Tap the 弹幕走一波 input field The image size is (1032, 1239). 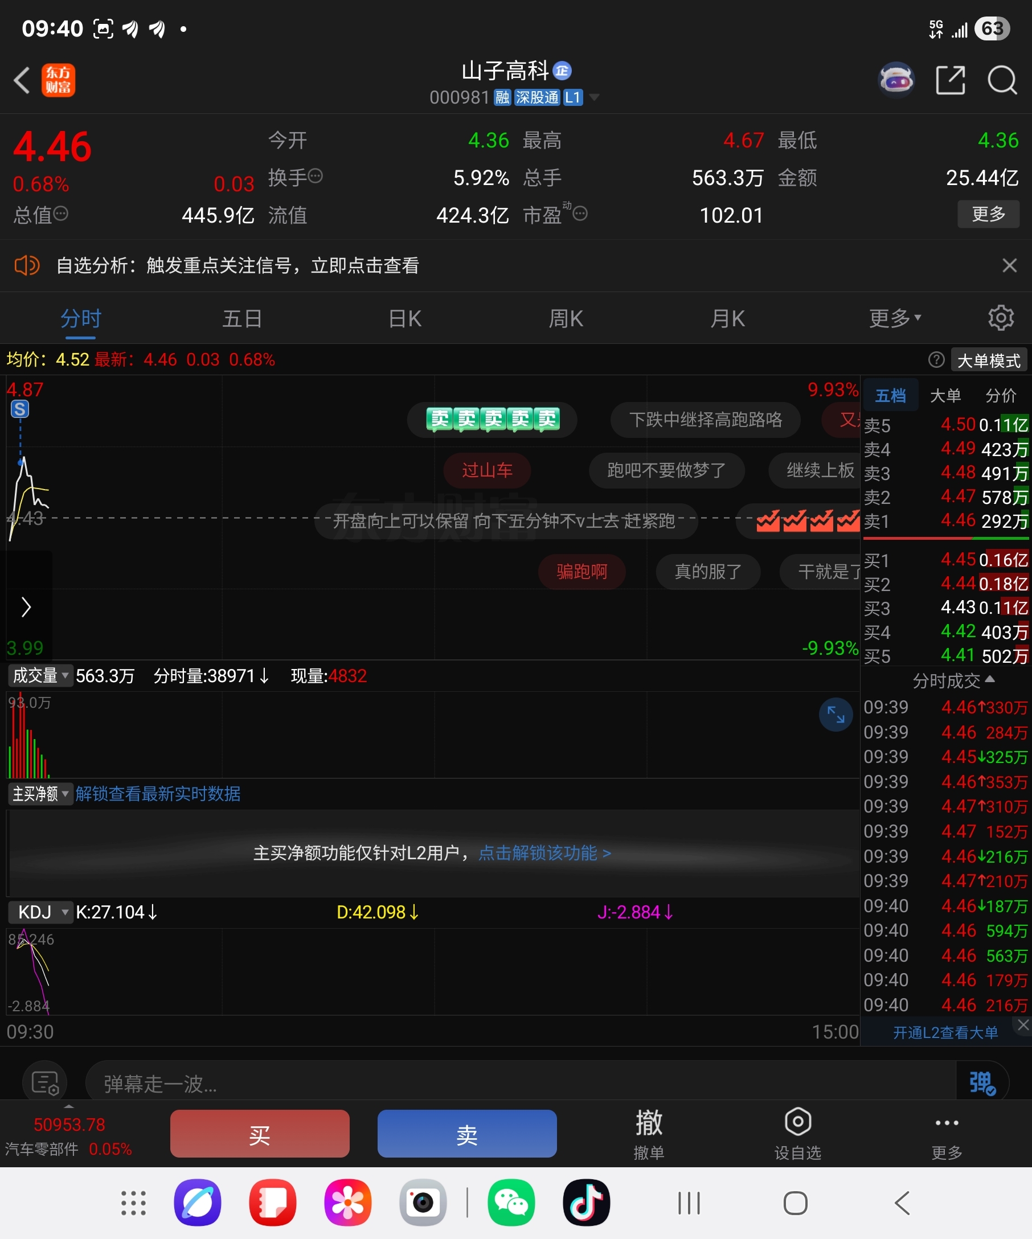521,1083
